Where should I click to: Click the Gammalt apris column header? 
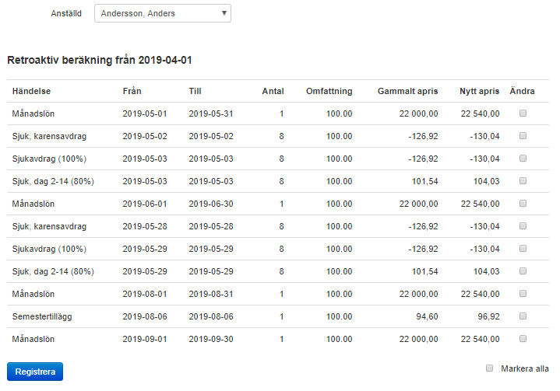coord(407,91)
